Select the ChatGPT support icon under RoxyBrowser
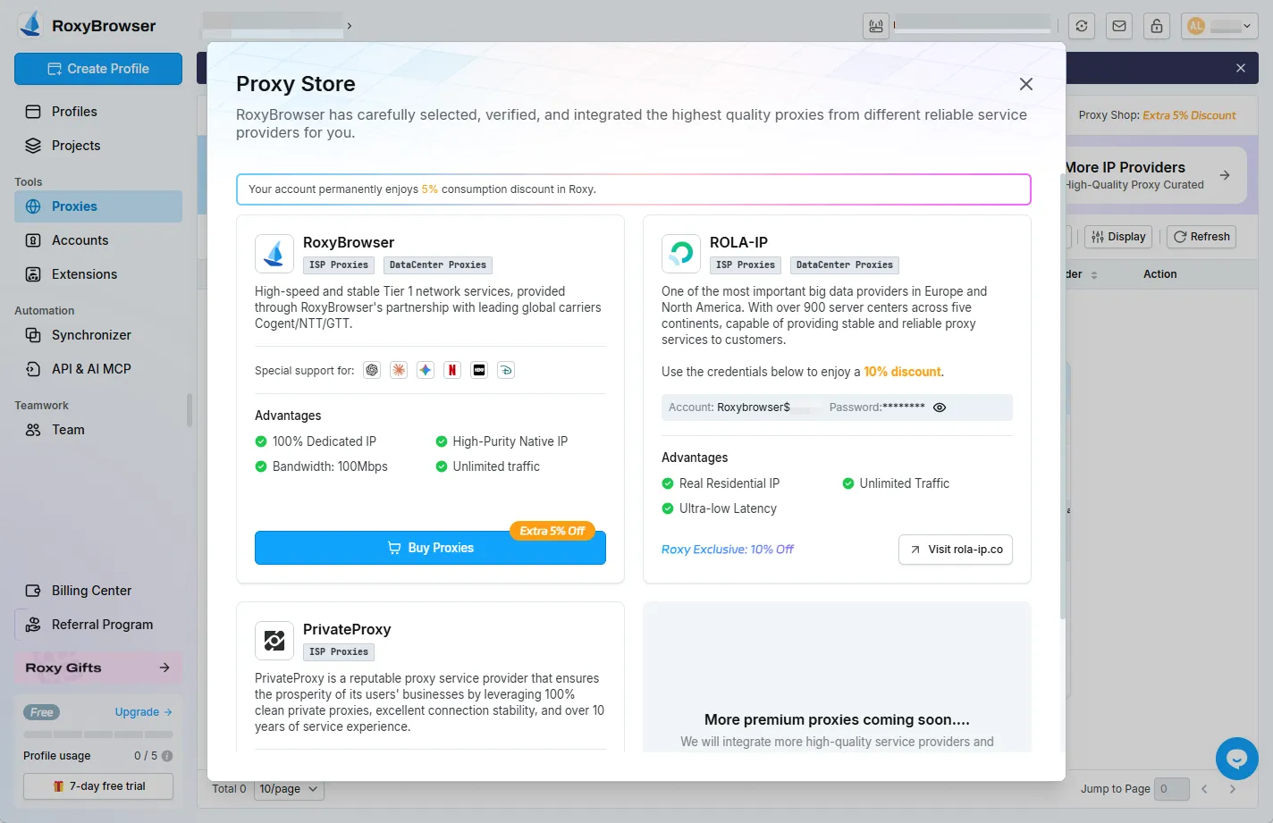Image resolution: width=1273 pixels, height=823 pixels. (372, 369)
